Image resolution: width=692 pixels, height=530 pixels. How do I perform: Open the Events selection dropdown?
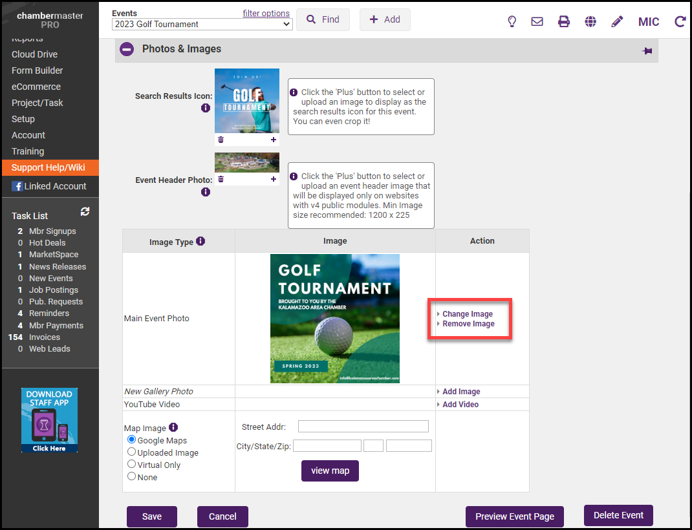[202, 24]
